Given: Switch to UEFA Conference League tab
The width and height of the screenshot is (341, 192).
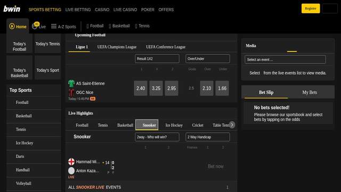Looking at the screenshot, I should (166, 47).
